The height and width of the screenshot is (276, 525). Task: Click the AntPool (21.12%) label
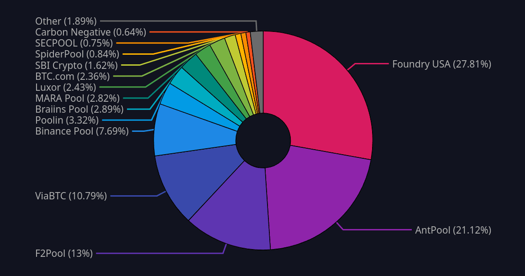pyautogui.click(x=453, y=230)
